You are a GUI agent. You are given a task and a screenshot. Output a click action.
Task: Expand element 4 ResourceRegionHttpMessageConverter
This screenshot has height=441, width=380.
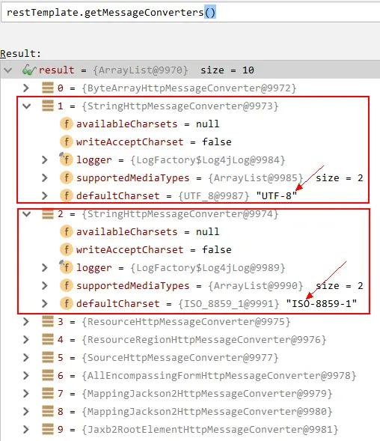click(26, 339)
